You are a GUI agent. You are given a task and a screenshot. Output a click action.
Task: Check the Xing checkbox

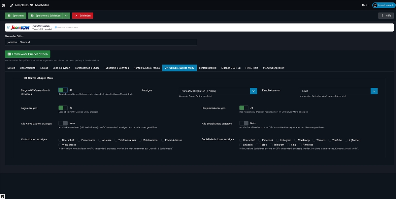[289, 145]
